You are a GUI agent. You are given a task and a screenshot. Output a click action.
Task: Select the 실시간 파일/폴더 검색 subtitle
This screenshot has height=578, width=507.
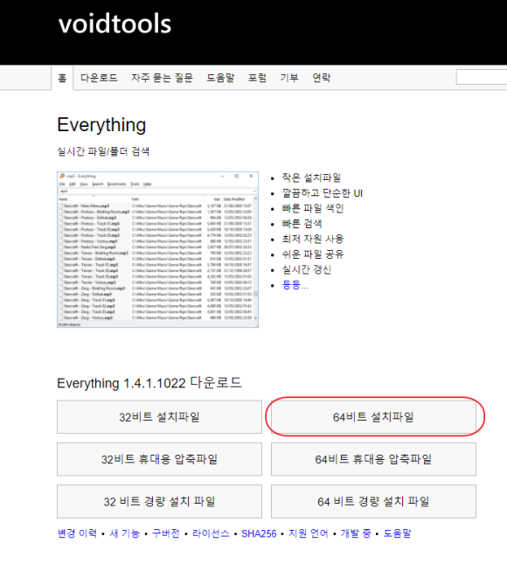(103, 151)
